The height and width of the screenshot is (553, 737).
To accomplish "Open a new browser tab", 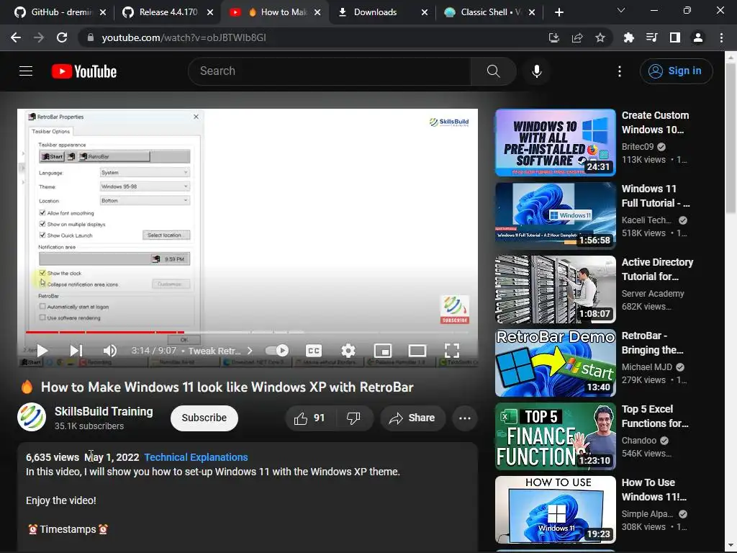I will (559, 12).
